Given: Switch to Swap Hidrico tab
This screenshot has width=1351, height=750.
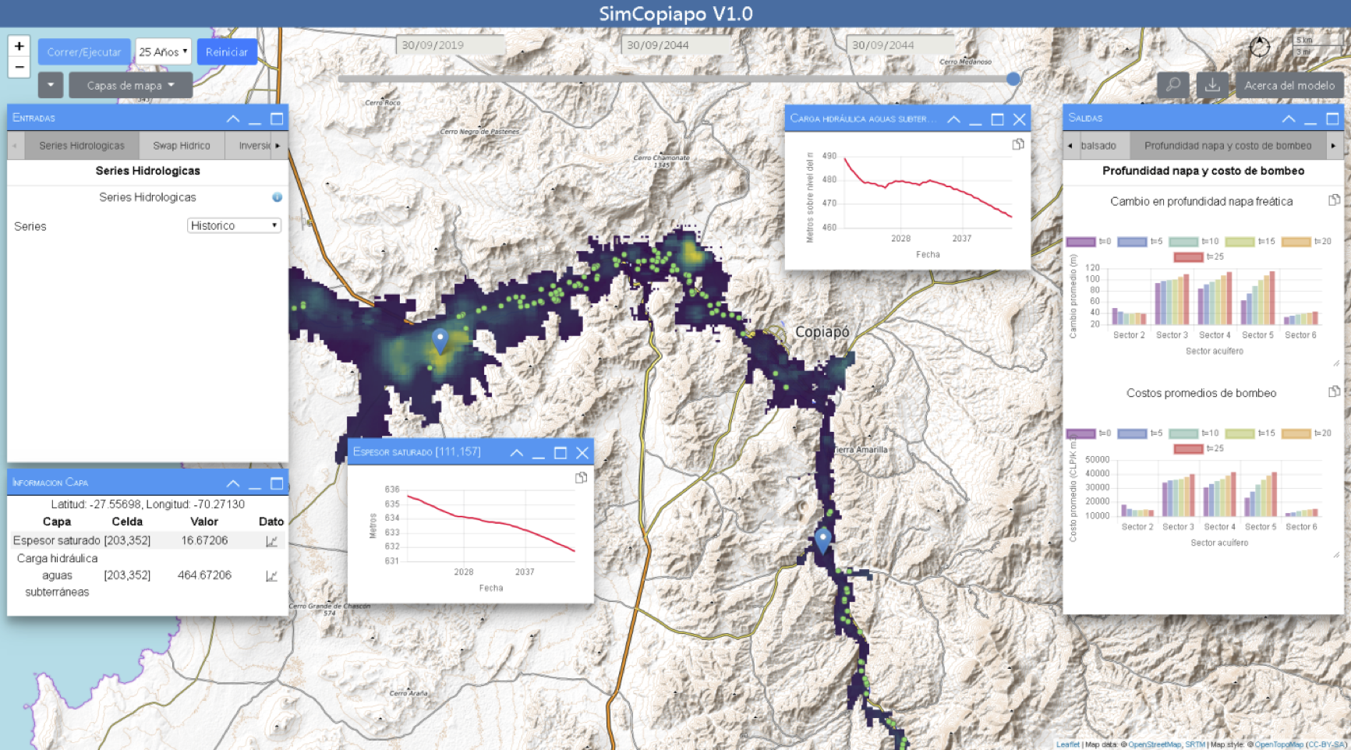Looking at the screenshot, I should tap(182, 146).
